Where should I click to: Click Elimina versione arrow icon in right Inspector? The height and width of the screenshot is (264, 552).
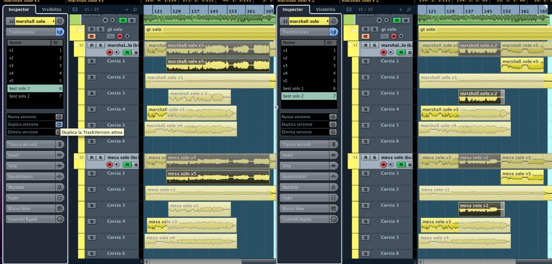pos(333,132)
